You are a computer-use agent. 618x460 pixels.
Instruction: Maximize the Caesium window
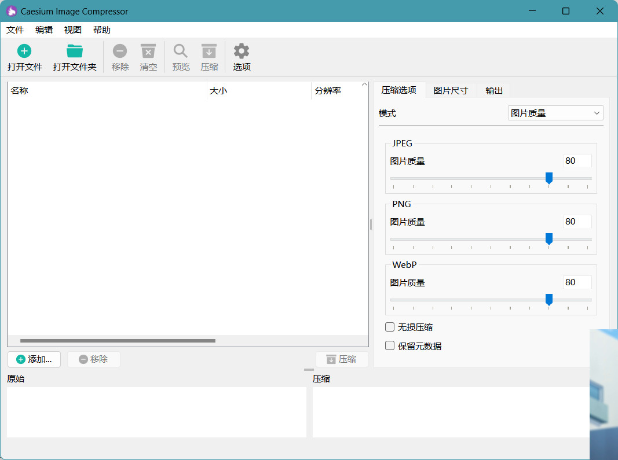tap(565, 11)
